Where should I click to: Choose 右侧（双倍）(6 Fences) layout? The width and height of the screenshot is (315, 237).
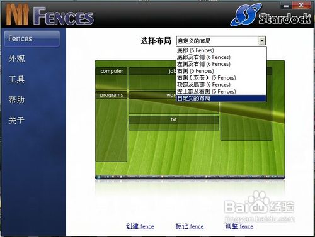pos(221,78)
